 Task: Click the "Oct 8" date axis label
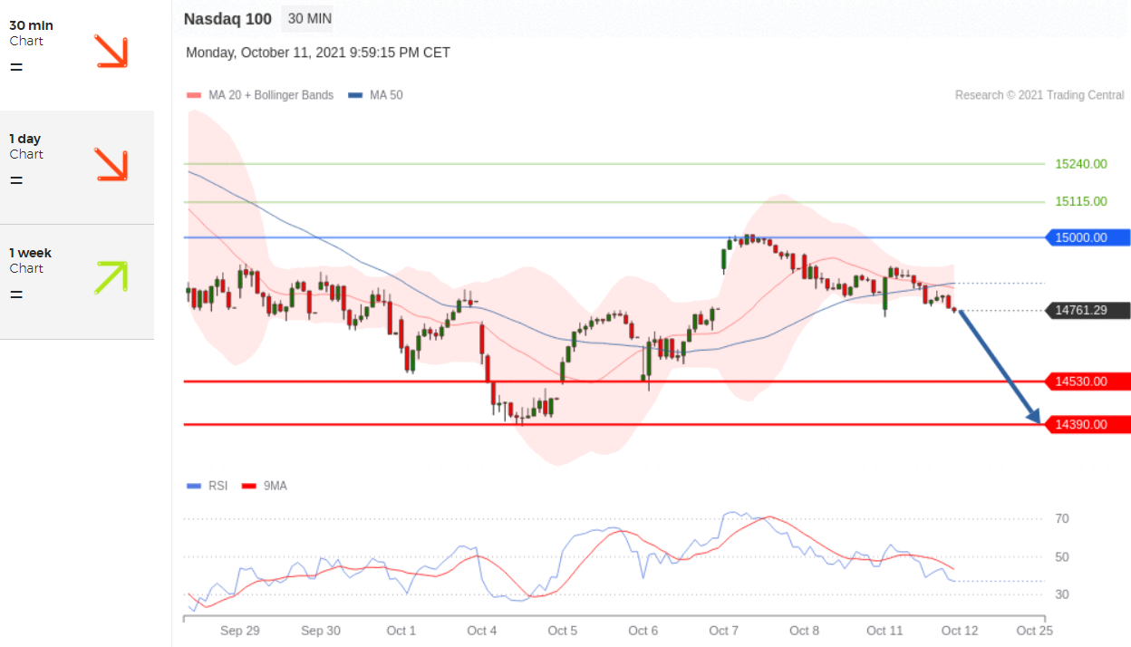click(805, 631)
